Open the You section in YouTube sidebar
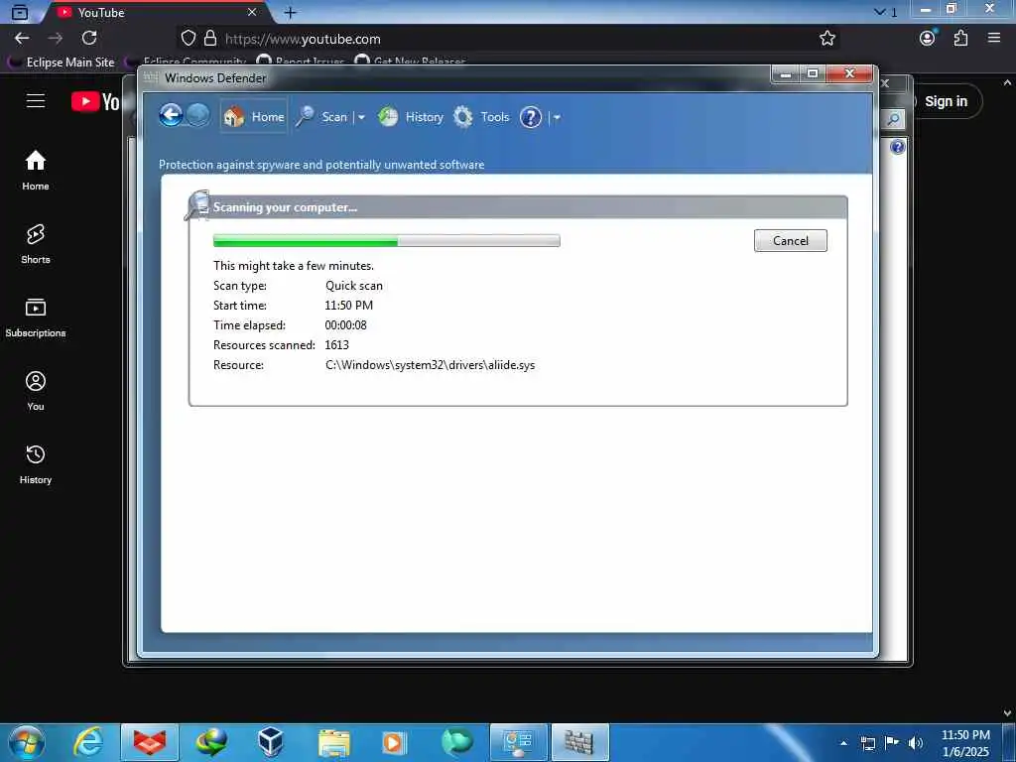The image size is (1016, 762). coord(36,391)
